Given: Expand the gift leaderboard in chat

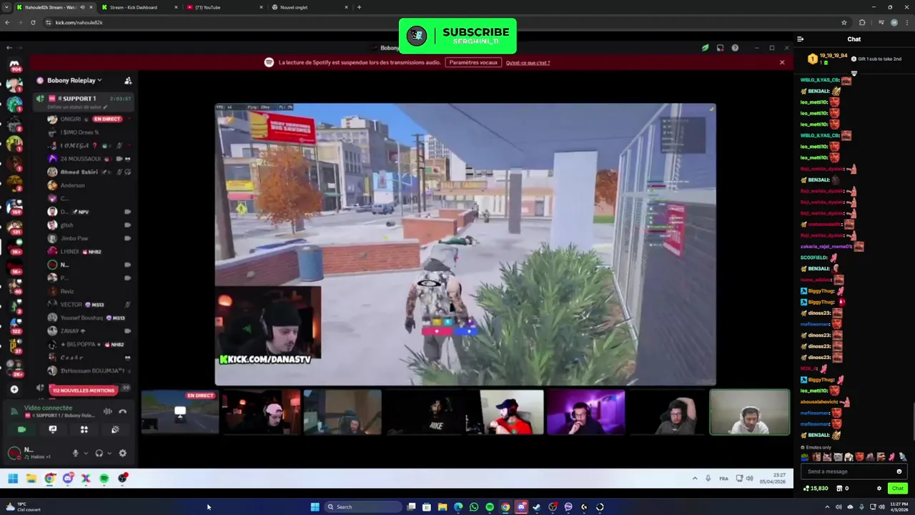Looking at the screenshot, I should click(854, 73).
